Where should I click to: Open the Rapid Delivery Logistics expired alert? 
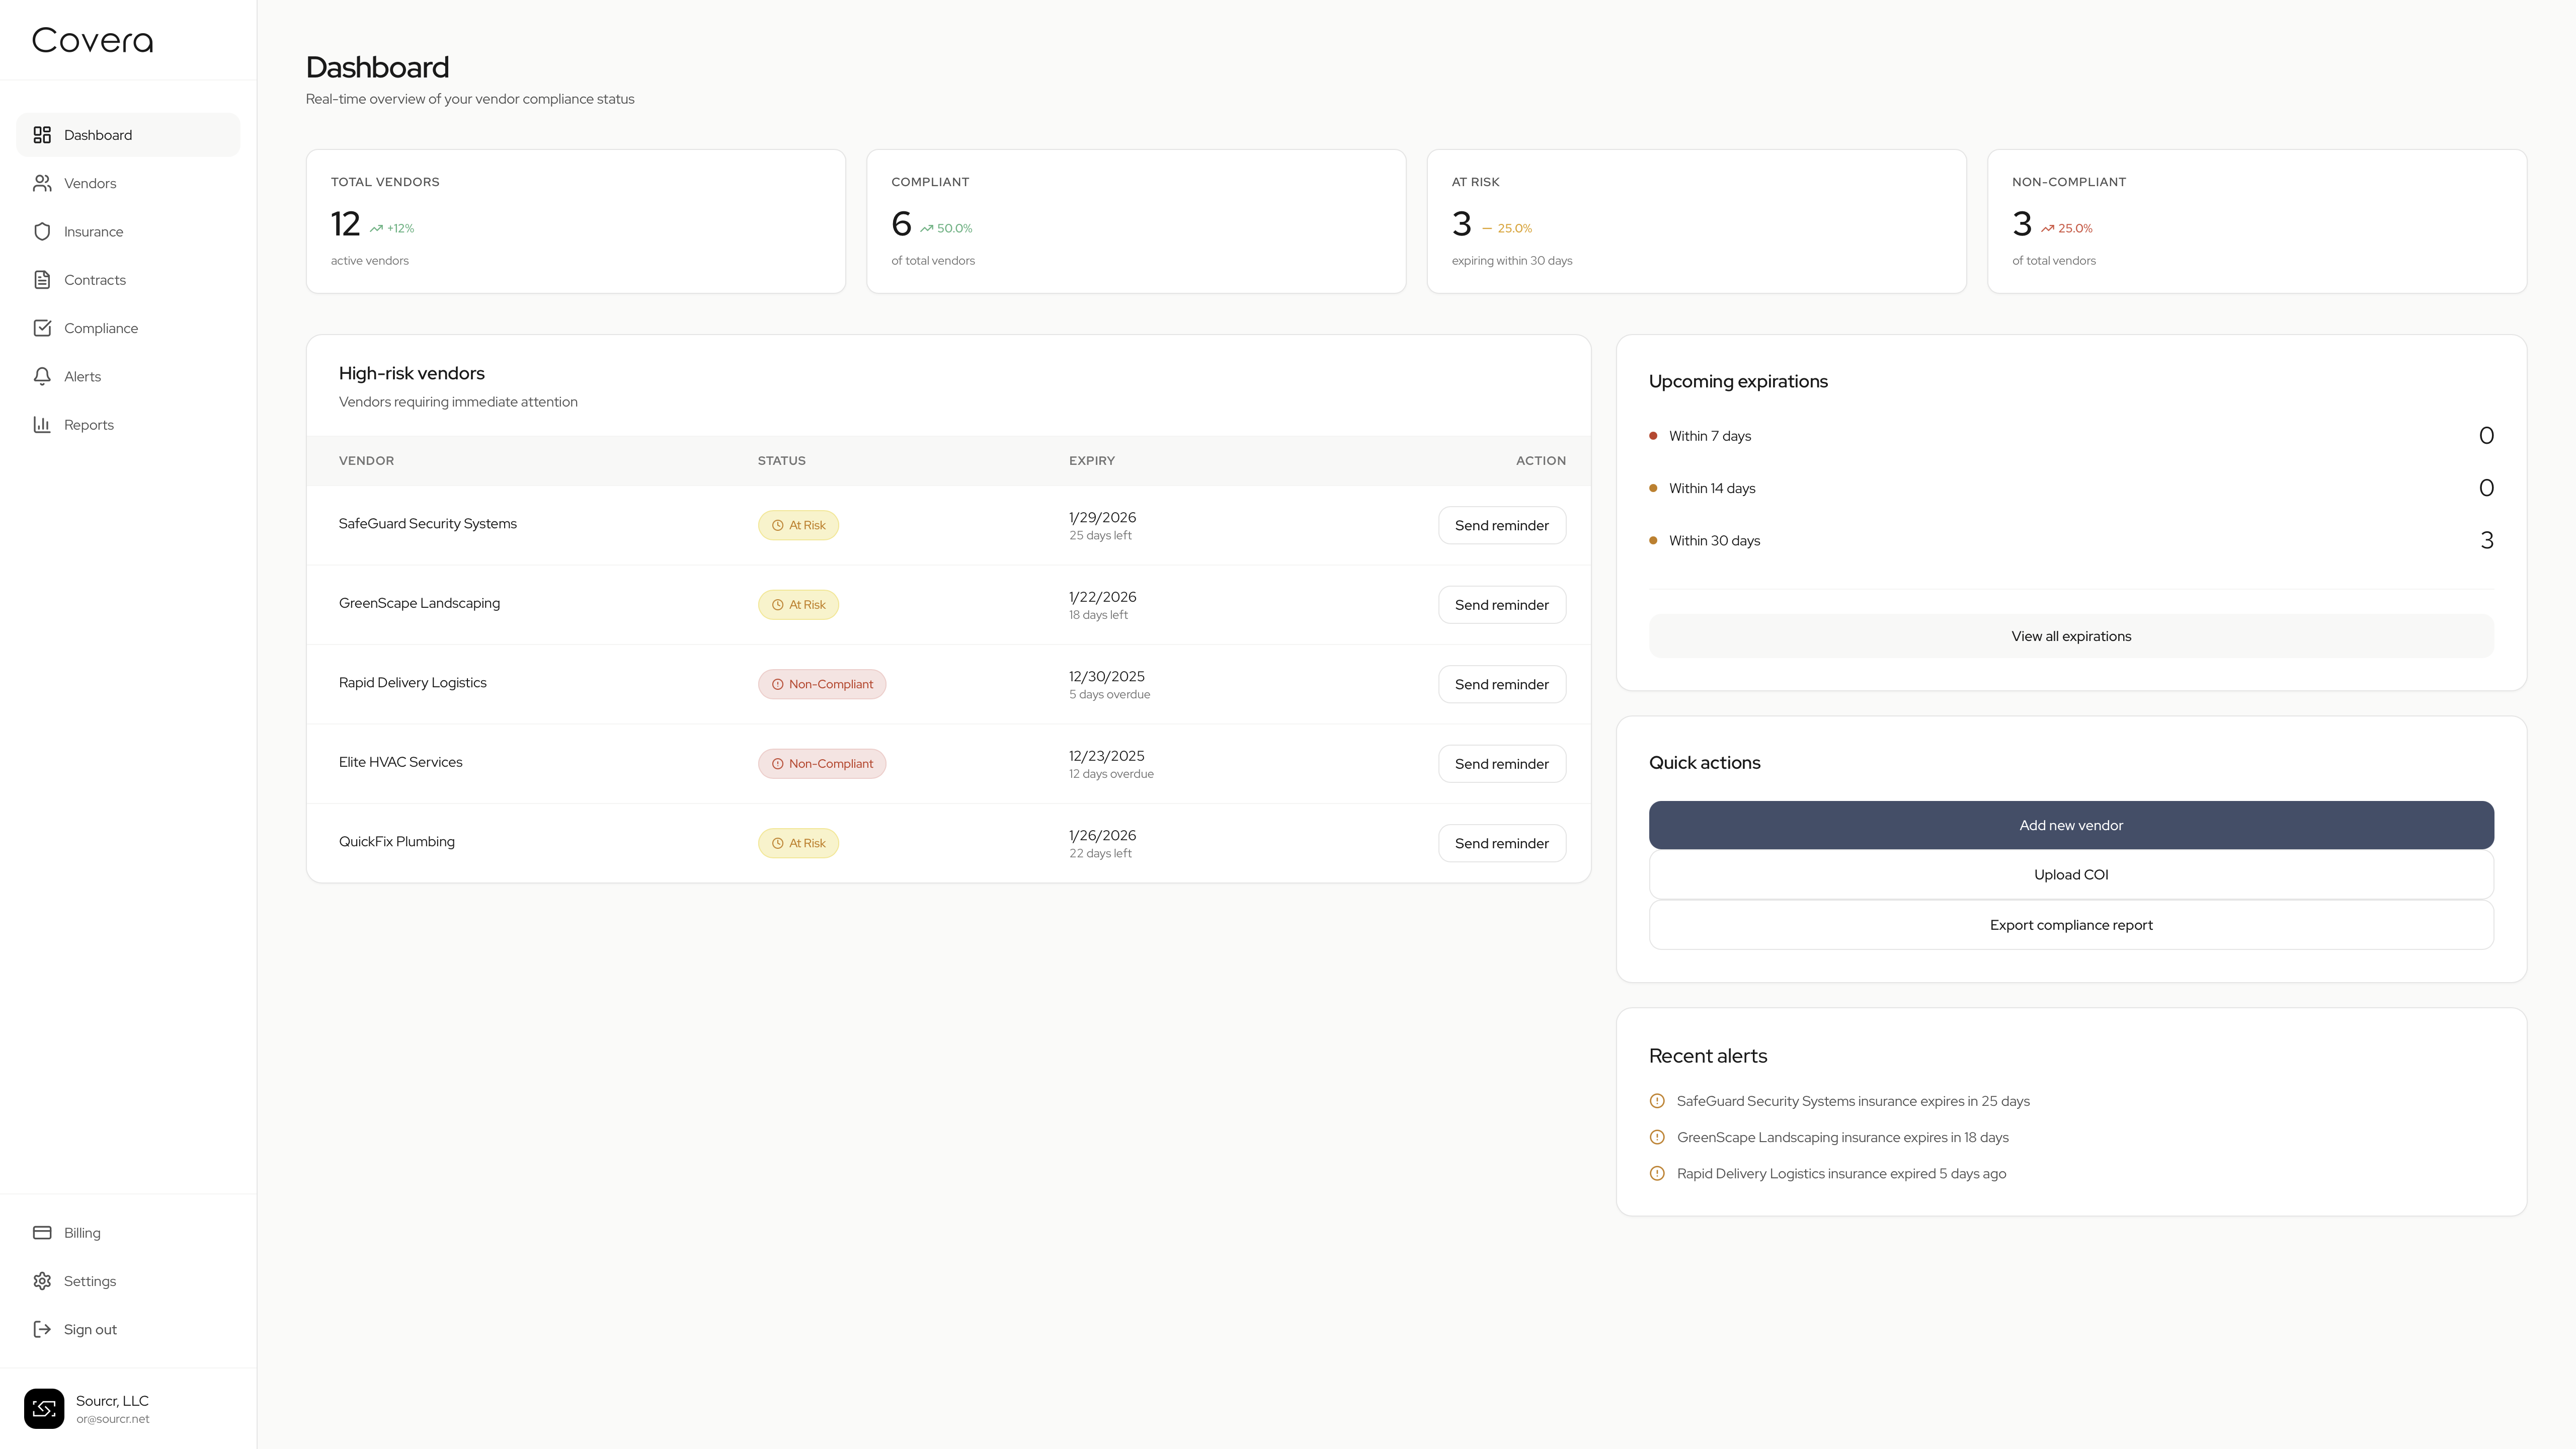(x=1840, y=1174)
